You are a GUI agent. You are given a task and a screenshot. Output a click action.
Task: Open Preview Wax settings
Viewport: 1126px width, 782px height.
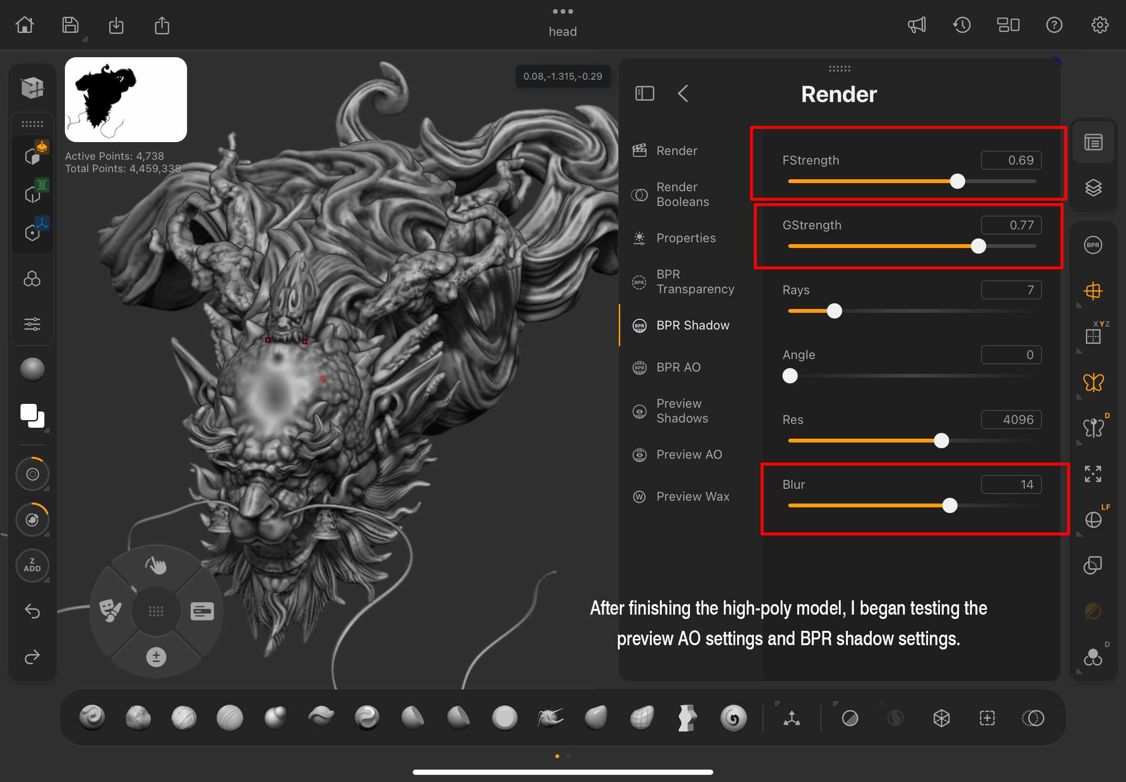click(x=692, y=496)
